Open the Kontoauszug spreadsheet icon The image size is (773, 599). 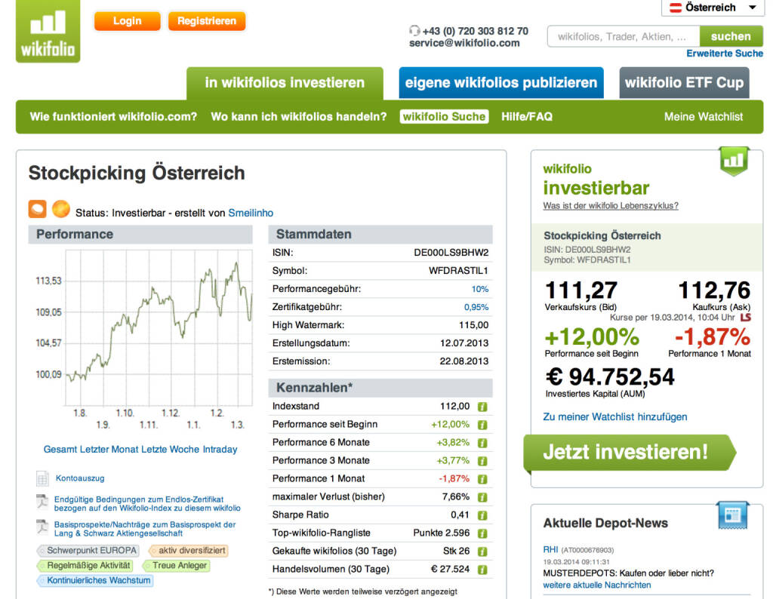[42, 478]
